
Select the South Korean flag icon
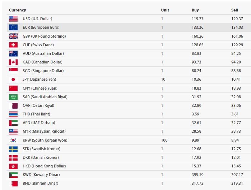(13, 140)
